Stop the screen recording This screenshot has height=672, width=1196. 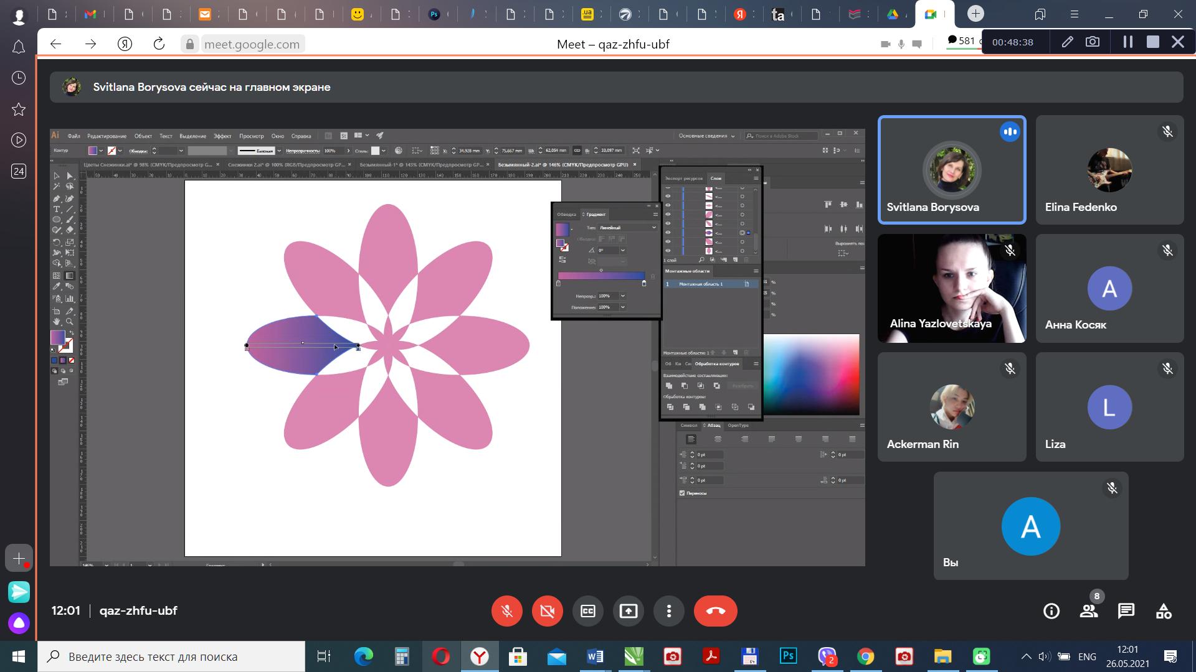(x=1153, y=42)
